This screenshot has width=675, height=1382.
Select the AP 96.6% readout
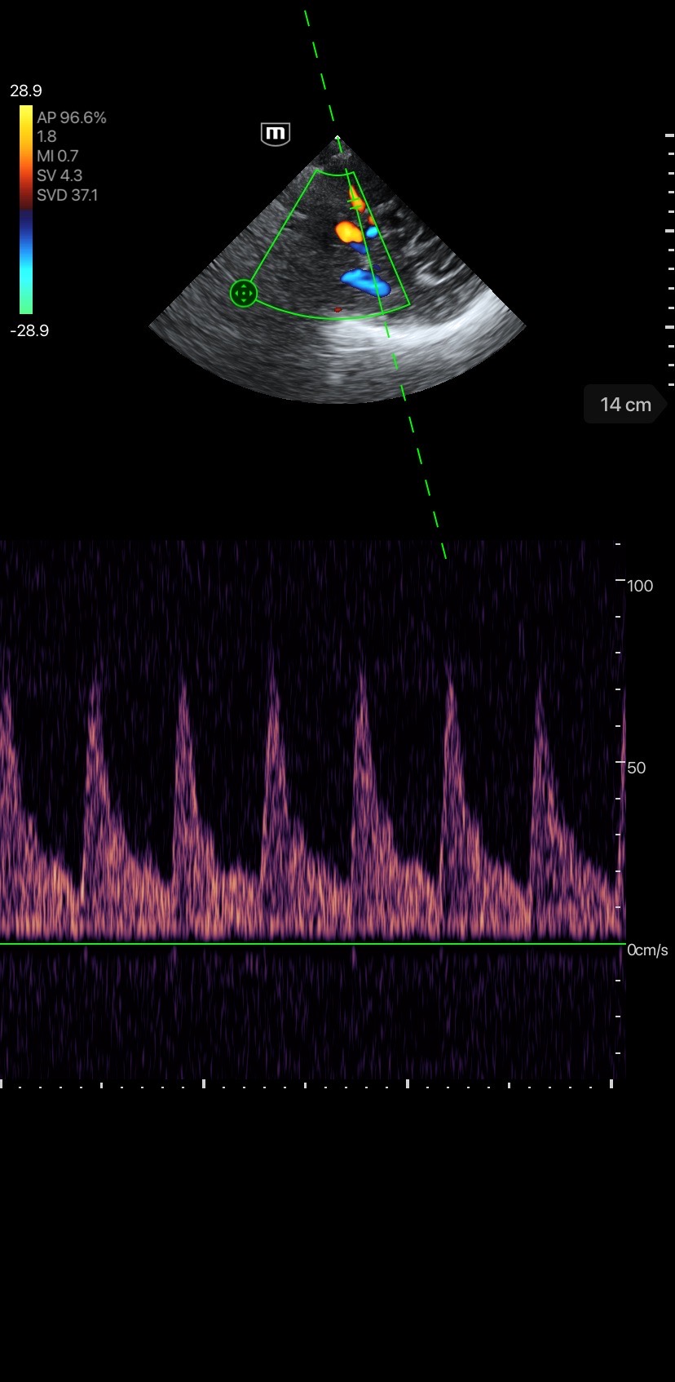tap(72, 117)
